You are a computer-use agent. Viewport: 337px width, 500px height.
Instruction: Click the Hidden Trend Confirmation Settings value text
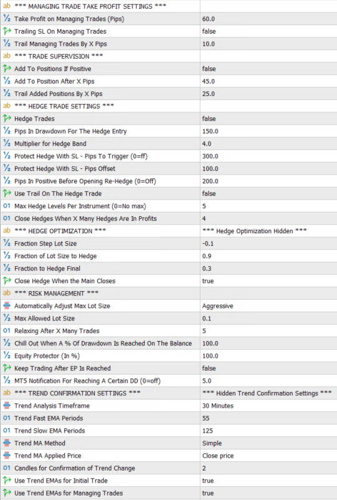point(267,393)
